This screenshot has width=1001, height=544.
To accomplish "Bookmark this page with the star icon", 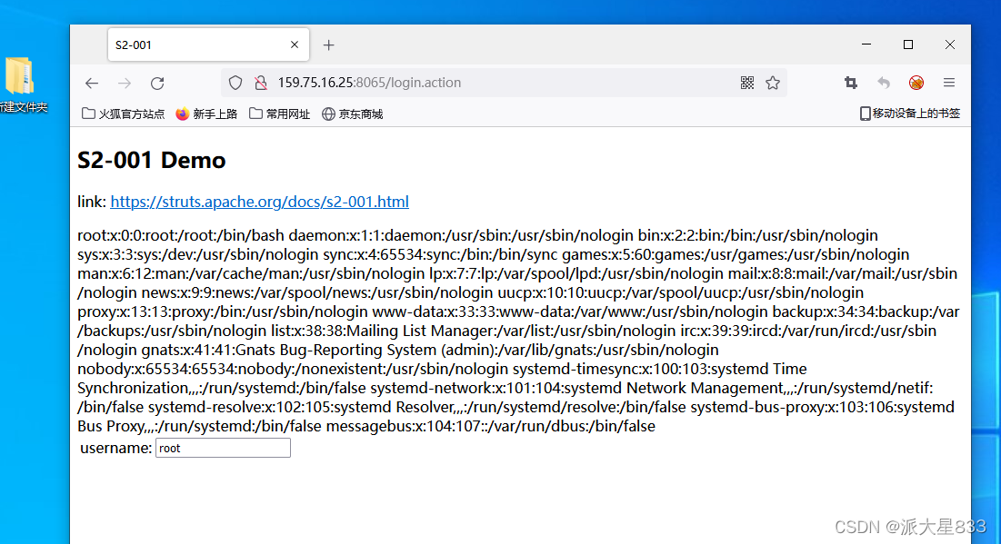I will (x=773, y=83).
